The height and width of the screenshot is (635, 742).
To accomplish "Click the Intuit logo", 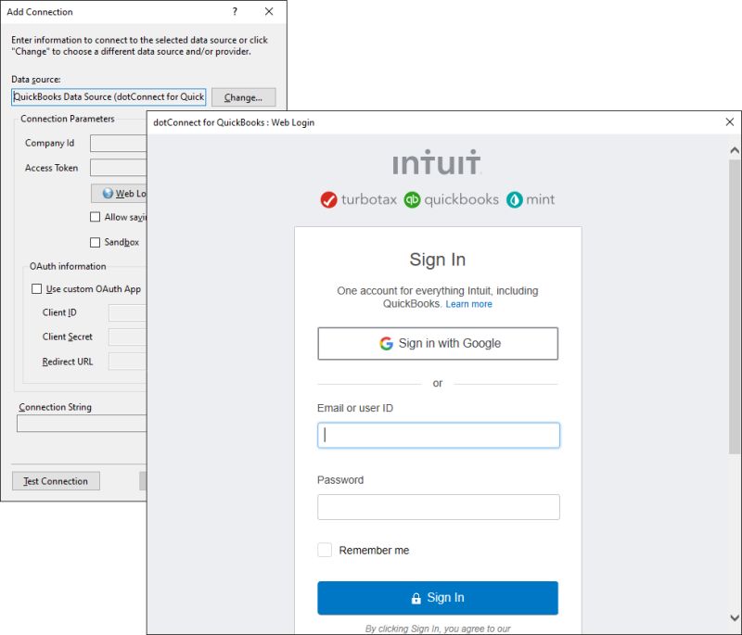I will (x=437, y=162).
